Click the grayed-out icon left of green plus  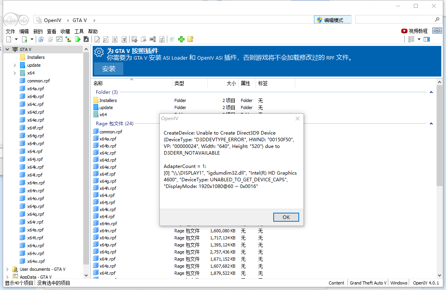[172, 39]
